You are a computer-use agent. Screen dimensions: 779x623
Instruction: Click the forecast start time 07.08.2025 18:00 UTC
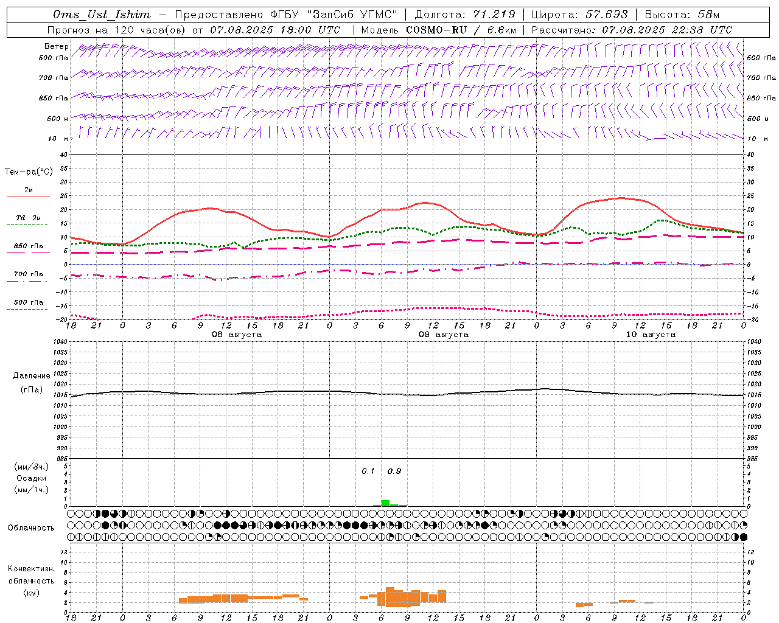click(x=275, y=30)
